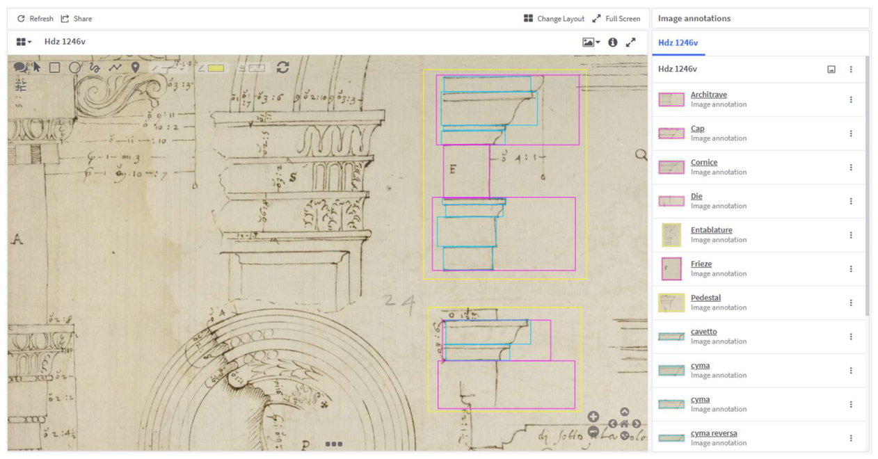Click the annotations list scrollbar
The height and width of the screenshot is (459, 878).
click(x=868, y=188)
